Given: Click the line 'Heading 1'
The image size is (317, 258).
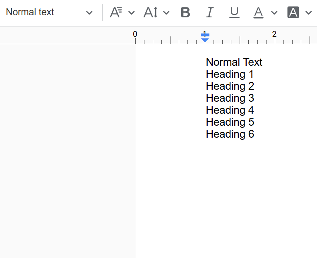Looking at the screenshot, I should (230, 74).
